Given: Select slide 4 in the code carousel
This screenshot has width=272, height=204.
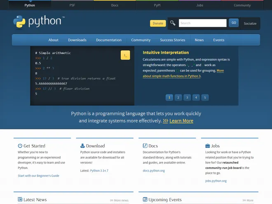Looking at the screenshot, I should (x=196, y=98).
